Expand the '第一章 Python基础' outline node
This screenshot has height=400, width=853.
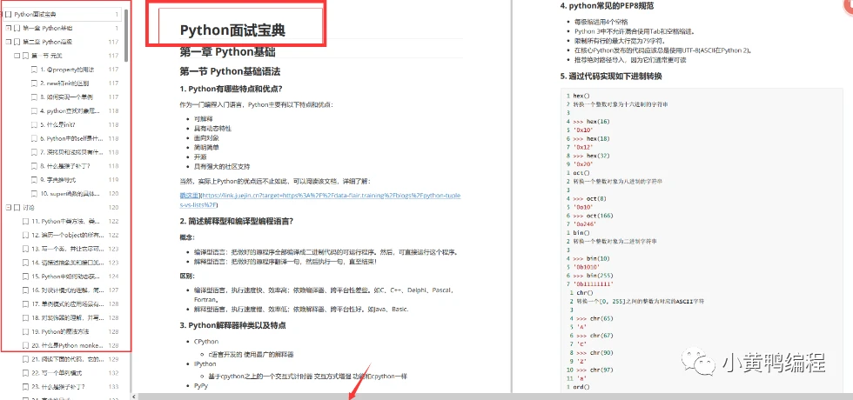[x=8, y=28]
